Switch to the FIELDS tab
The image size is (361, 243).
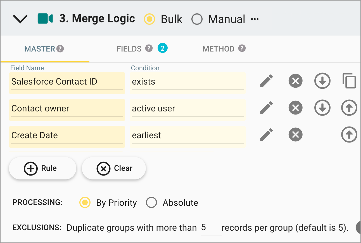pos(129,48)
